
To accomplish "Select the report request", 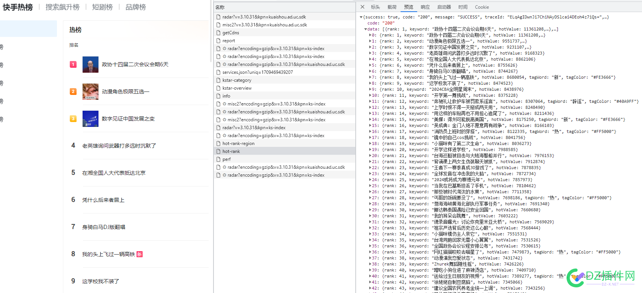I will tap(285, 41).
